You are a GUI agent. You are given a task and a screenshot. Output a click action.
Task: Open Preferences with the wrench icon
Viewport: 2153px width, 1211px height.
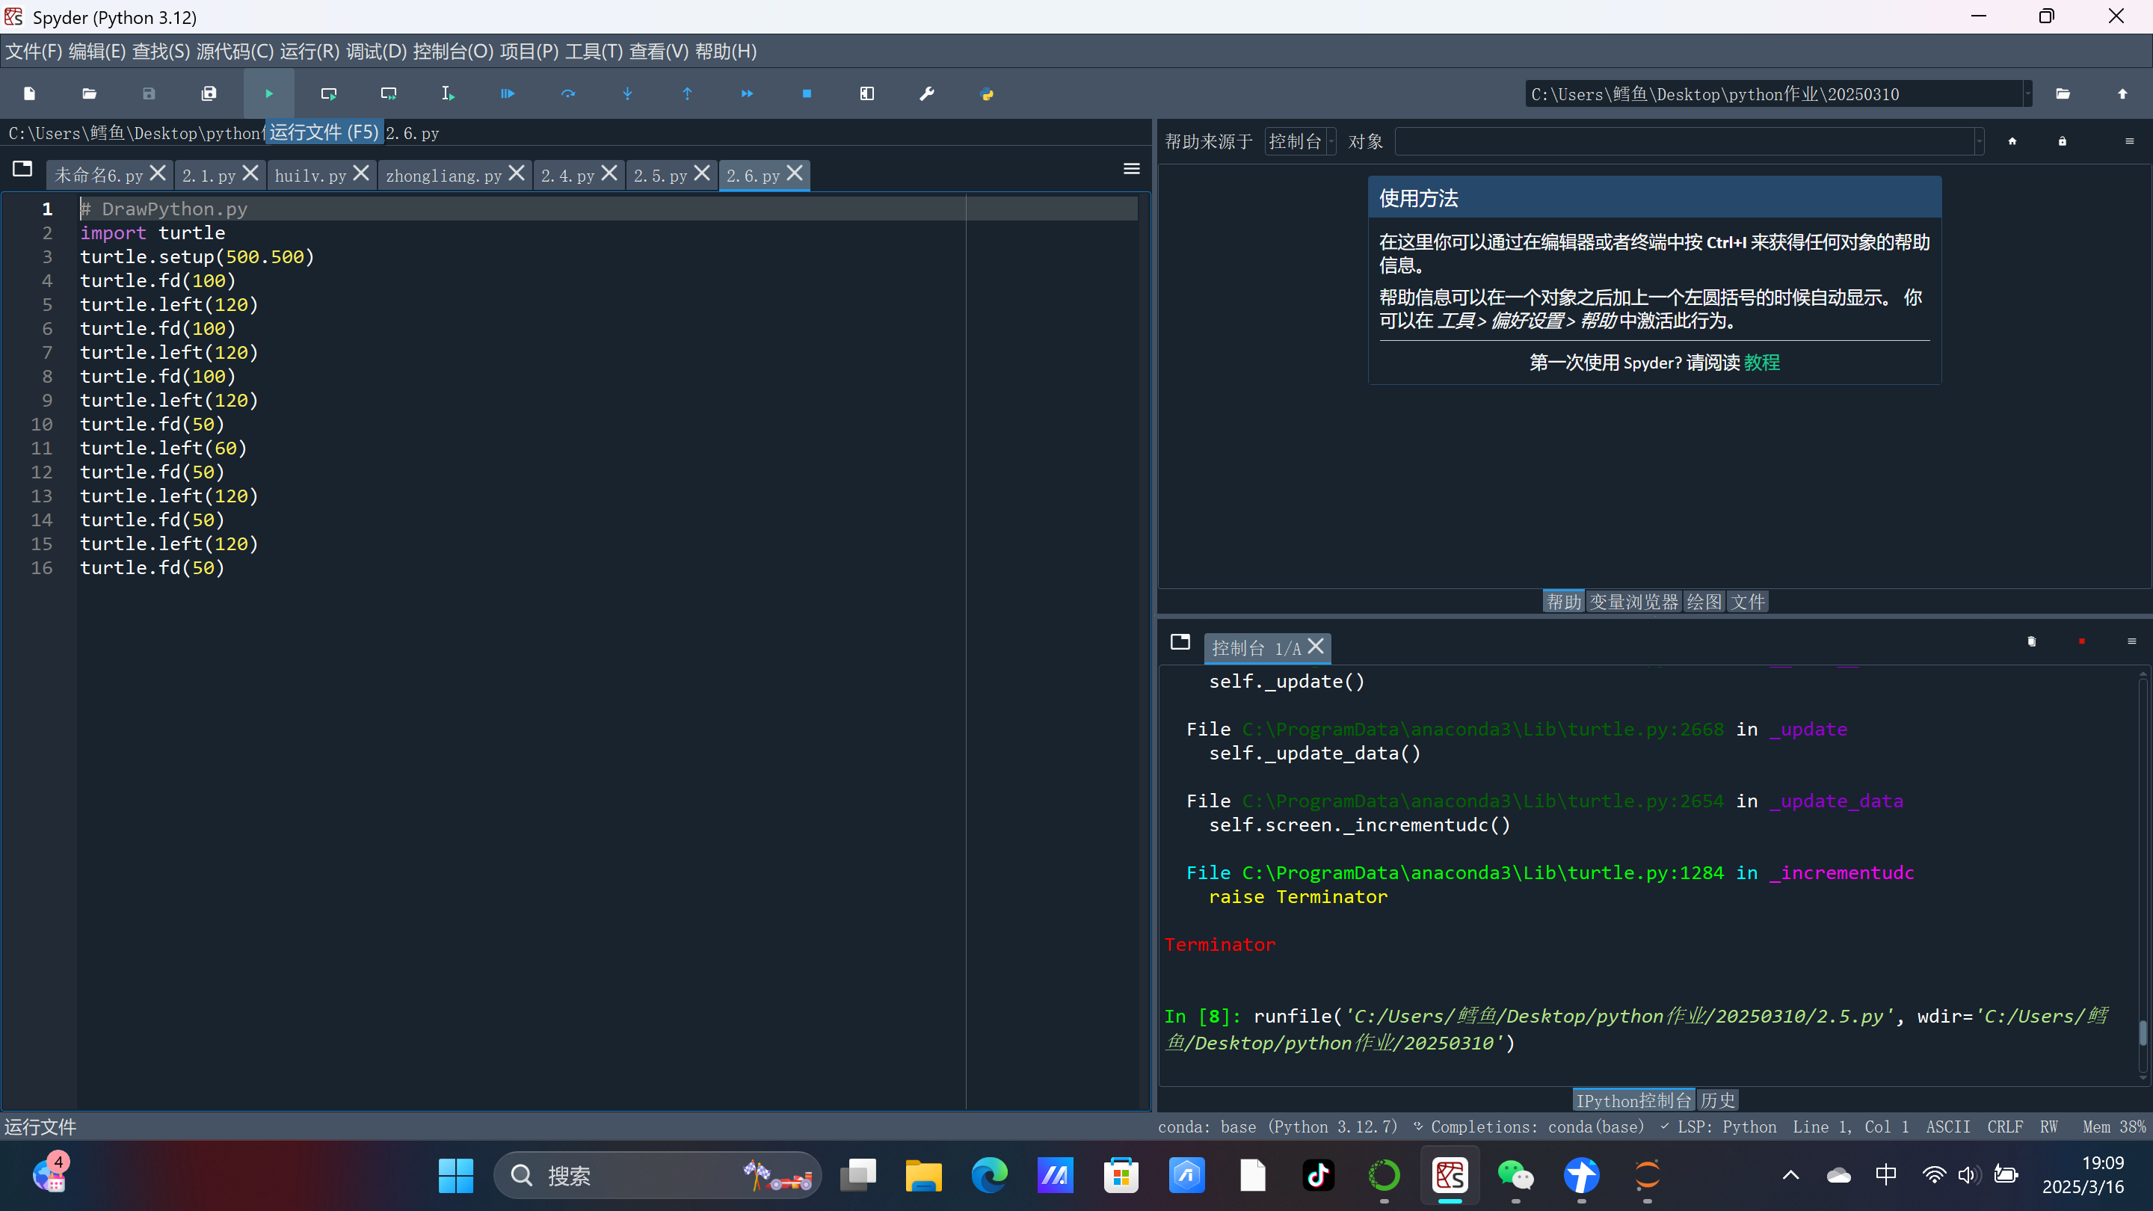[926, 93]
